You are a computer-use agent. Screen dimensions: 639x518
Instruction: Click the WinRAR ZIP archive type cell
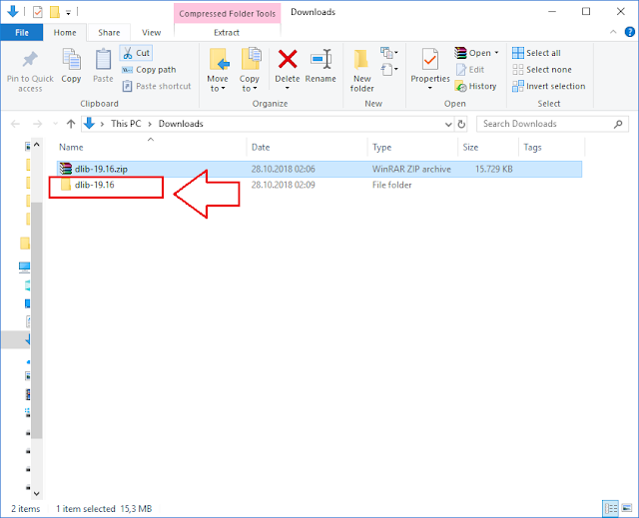411,169
